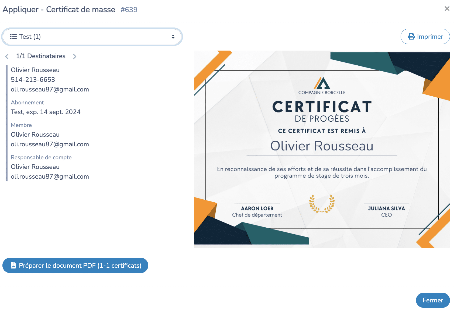Click the Imprimer print button

tap(425, 37)
